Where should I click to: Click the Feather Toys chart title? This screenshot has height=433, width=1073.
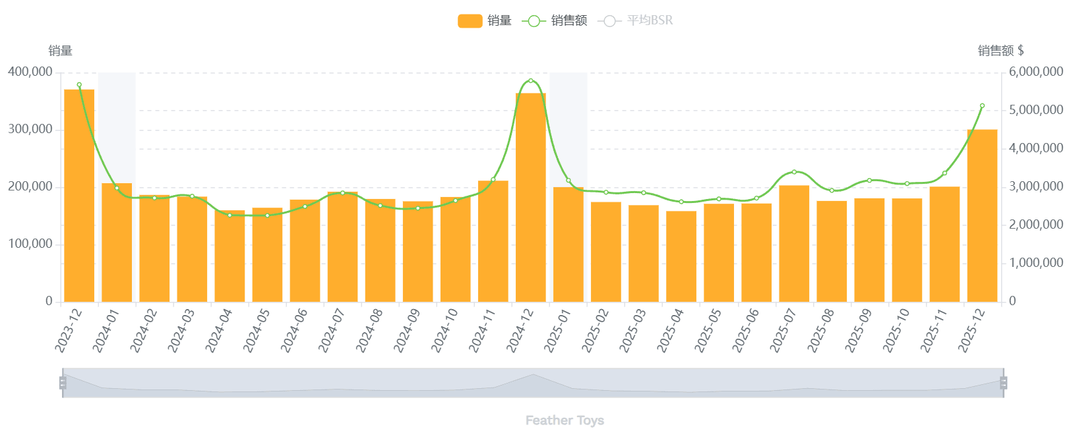(565, 420)
